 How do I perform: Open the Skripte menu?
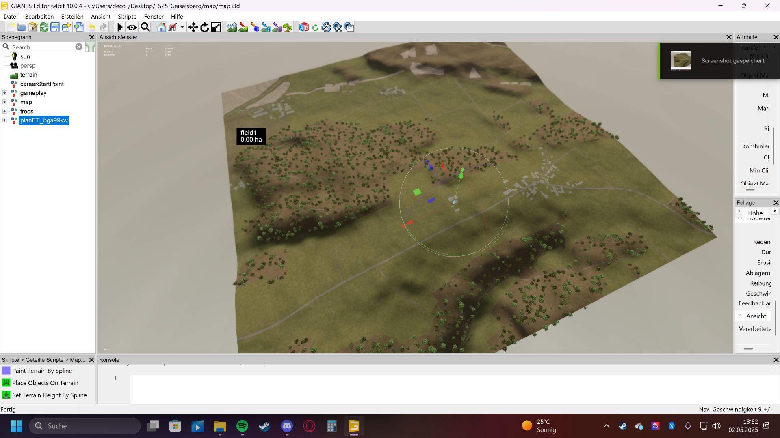(x=127, y=17)
